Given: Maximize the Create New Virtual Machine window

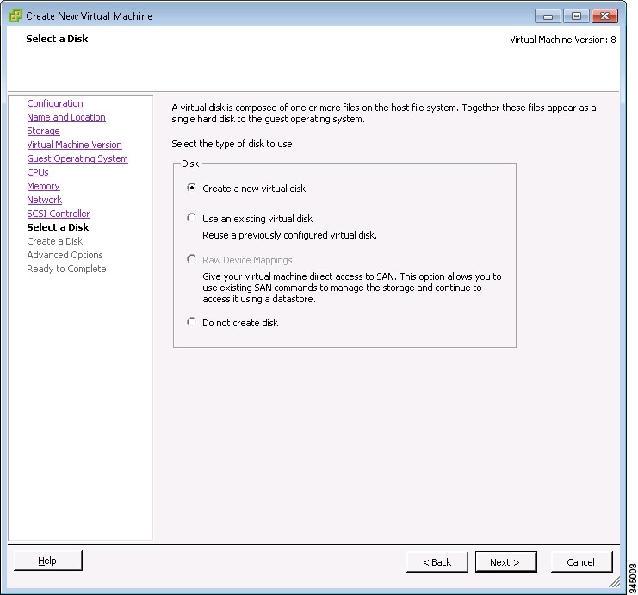Looking at the screenshot, I should click(576, 16).
